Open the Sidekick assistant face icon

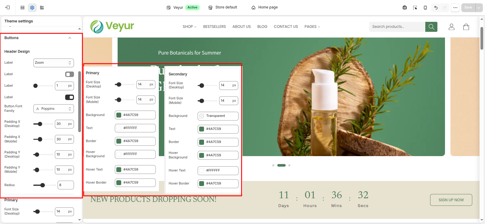tap(405, 8)
